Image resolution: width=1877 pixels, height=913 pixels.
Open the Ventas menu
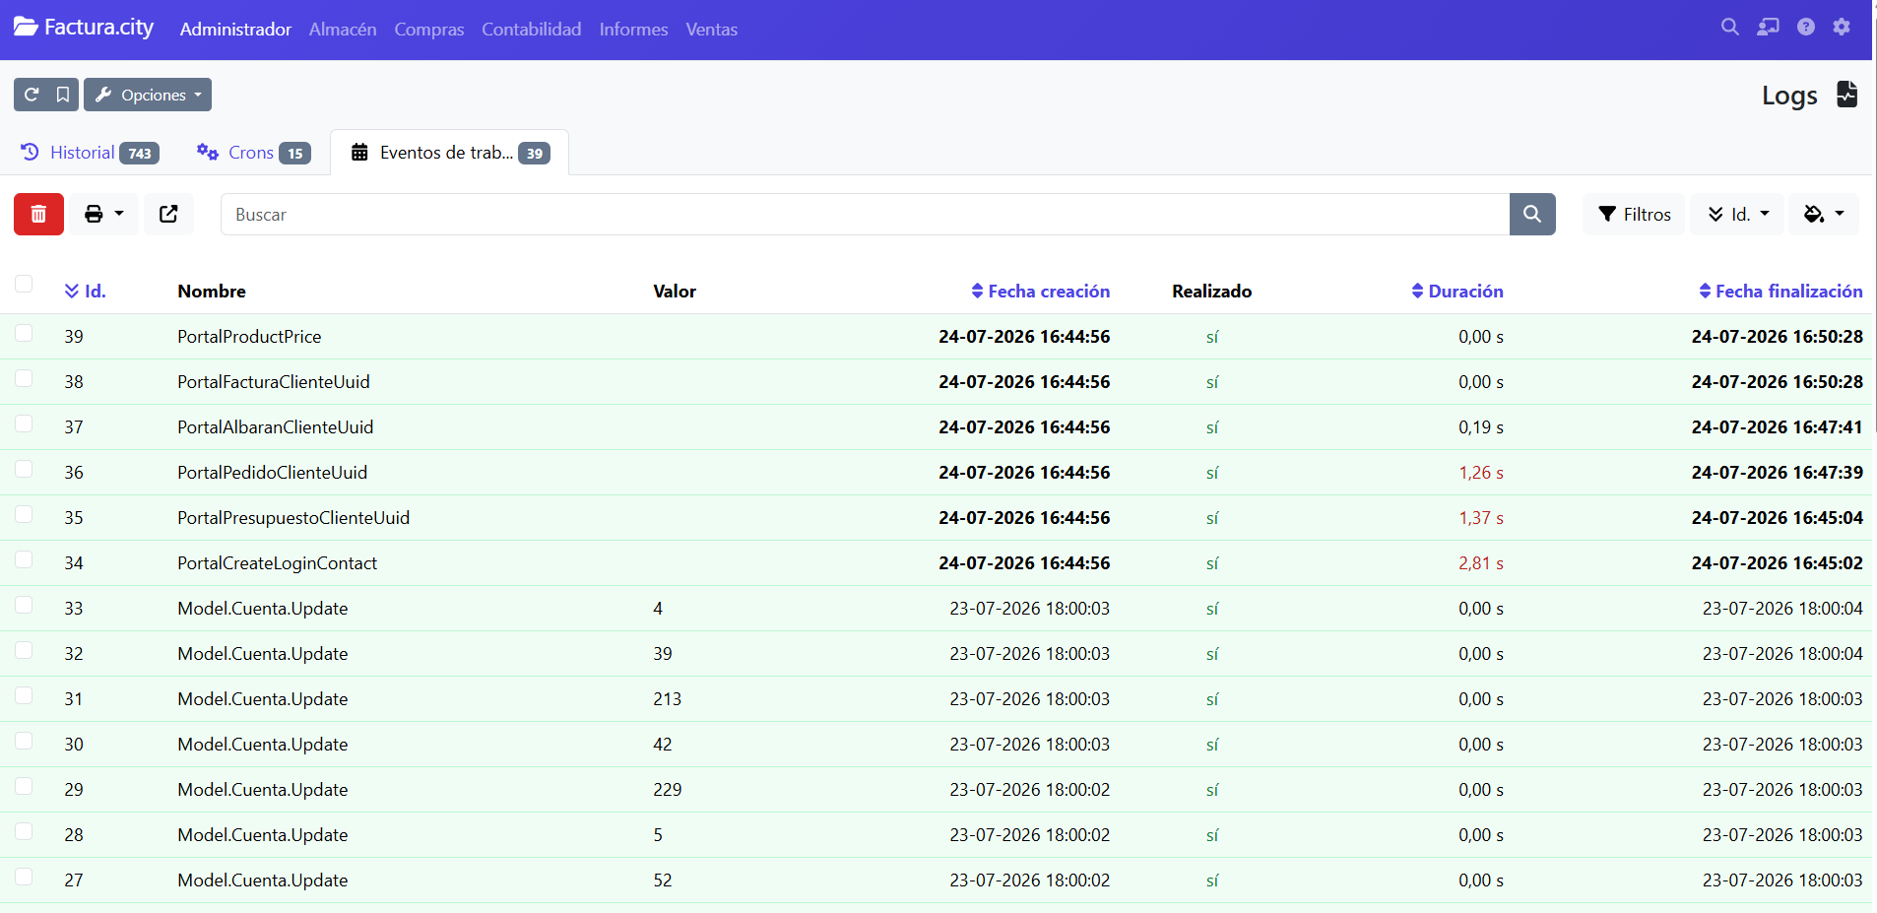(711, 30)
